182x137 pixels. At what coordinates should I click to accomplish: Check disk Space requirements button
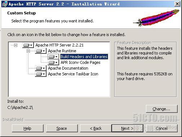(62, 128)
